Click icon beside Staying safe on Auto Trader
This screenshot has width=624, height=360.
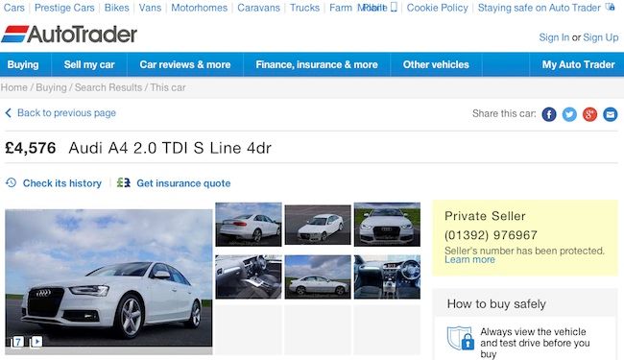click(x=610, y=7)
